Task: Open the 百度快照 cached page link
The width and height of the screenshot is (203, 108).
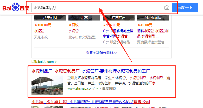Action: pos(109,89)
